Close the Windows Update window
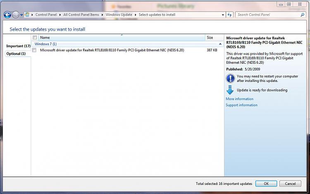The image size is (310, 194). click(300, 4)
